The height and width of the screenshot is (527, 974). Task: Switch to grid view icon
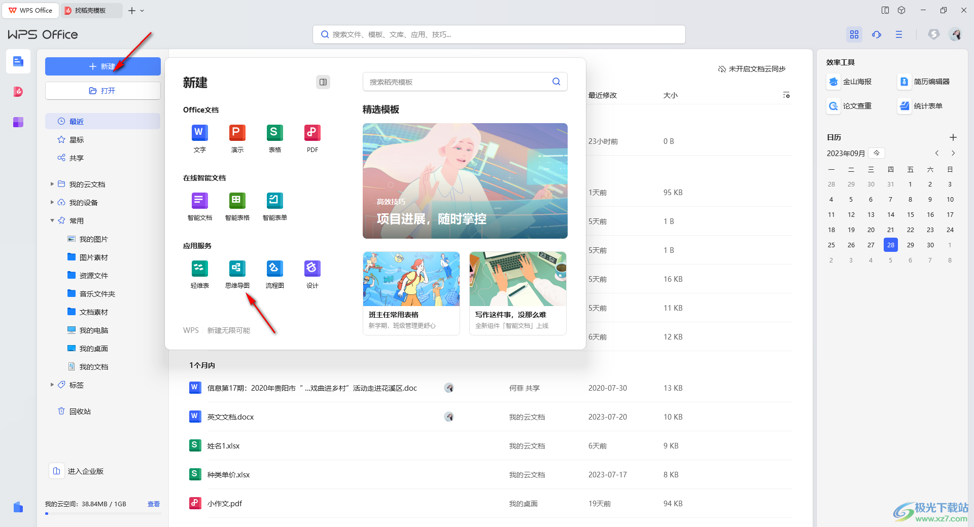click(854, 34)
